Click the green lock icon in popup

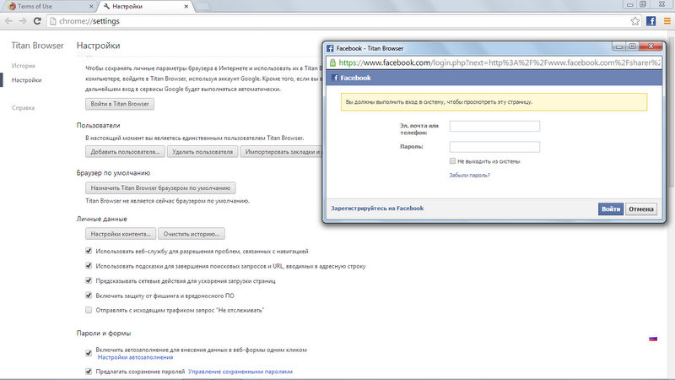point(332,62)
